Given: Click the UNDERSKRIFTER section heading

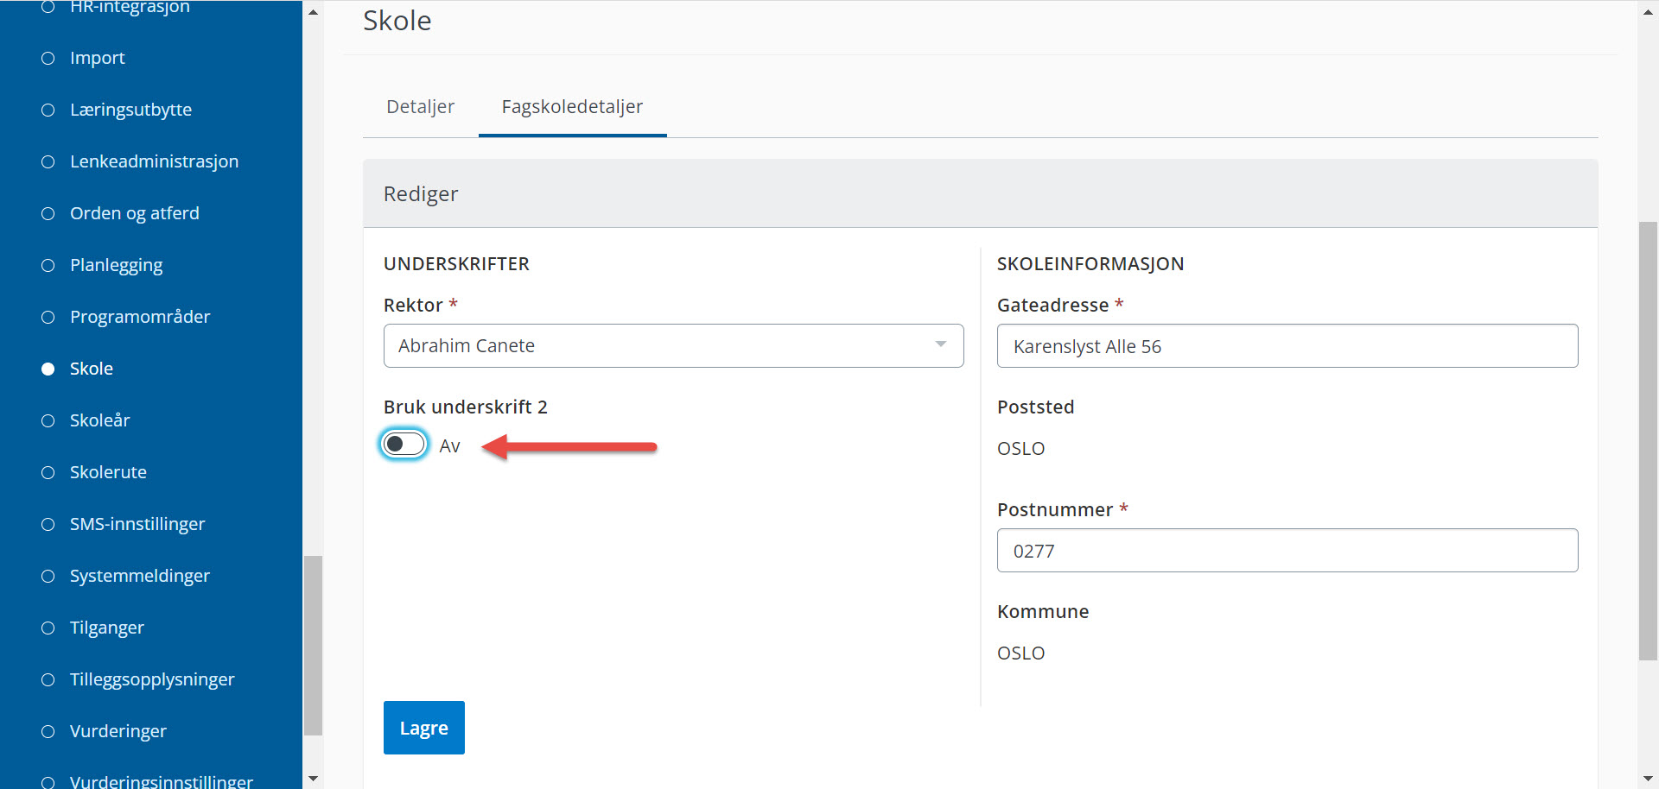Looking at the screenshot, I should click(x=456, y=264).
